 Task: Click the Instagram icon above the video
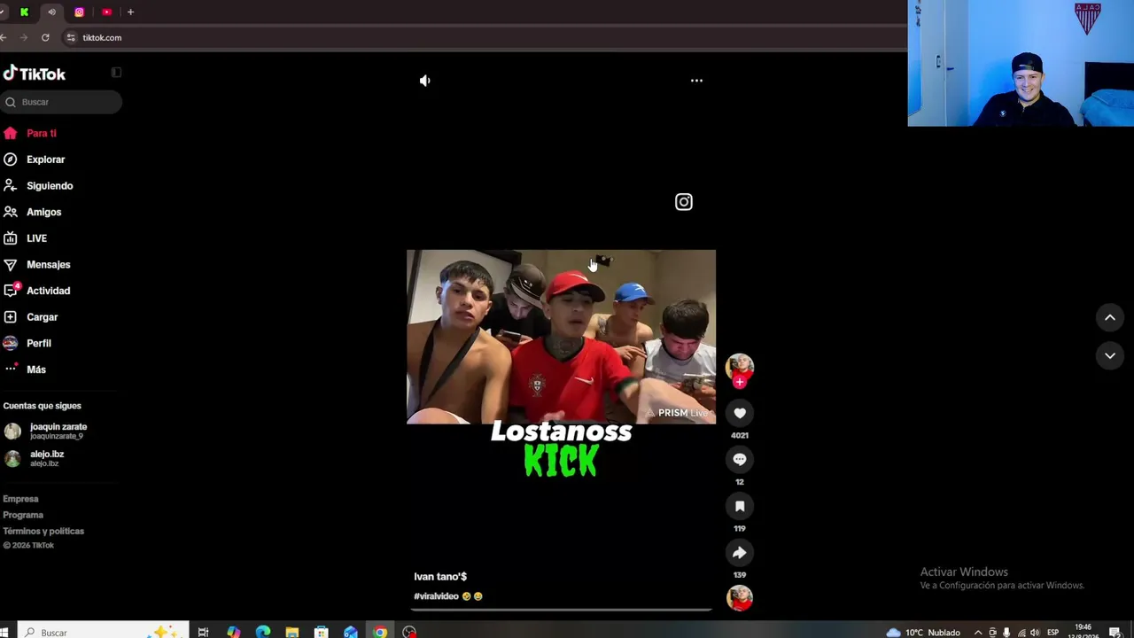(x=684, y=202)
